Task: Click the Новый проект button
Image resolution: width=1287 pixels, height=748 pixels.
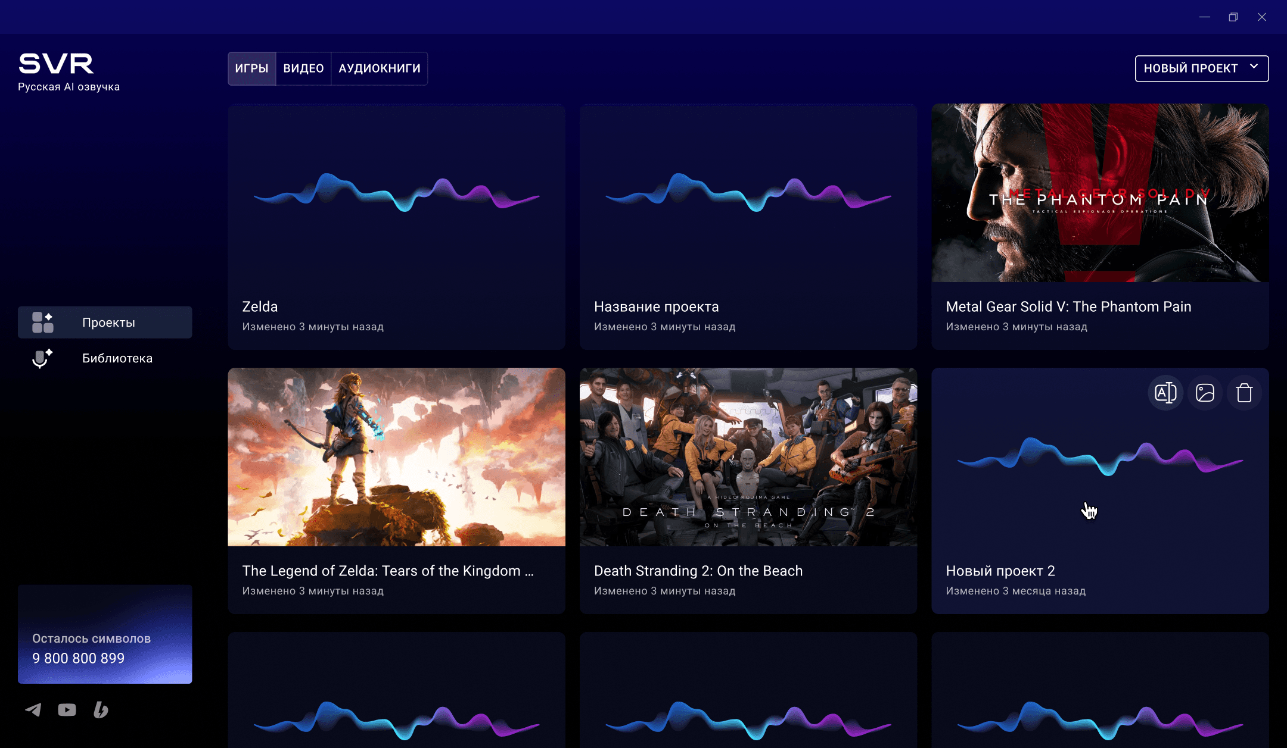Action: coord(1190,68)
